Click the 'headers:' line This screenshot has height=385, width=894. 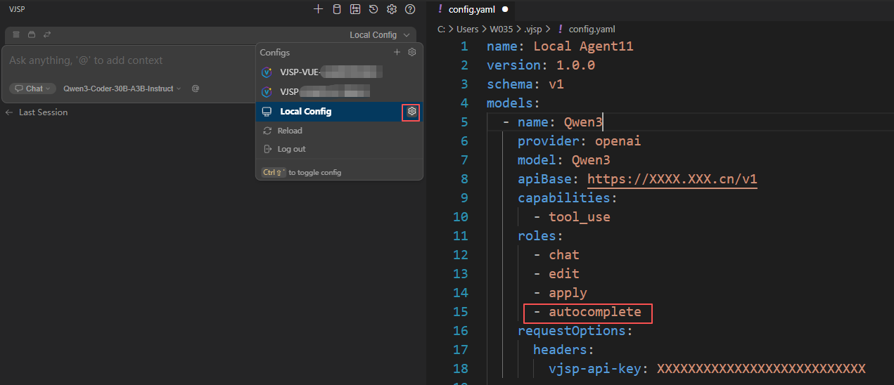tap(564, 350)
